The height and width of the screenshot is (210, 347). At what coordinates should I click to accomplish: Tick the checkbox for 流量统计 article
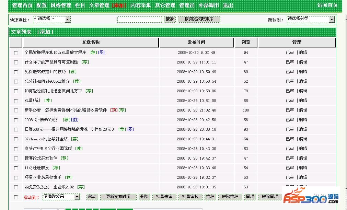pos(16,101)
